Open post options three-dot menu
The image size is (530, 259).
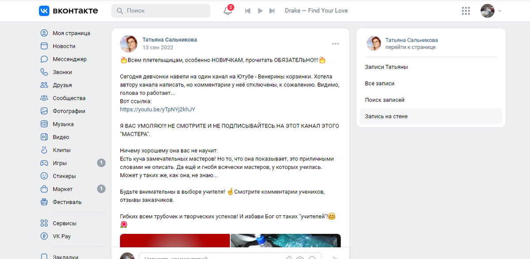coord(336,44)
